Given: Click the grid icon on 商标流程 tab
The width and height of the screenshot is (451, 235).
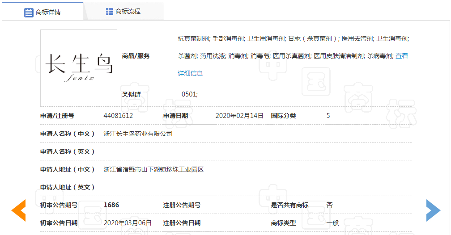Looking at the screenshot, I should (110, 12).
